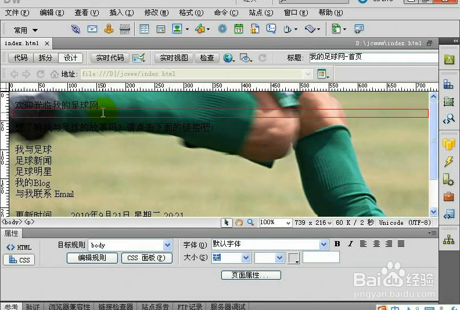Click the Server-Side Include icon

[254, 29]
